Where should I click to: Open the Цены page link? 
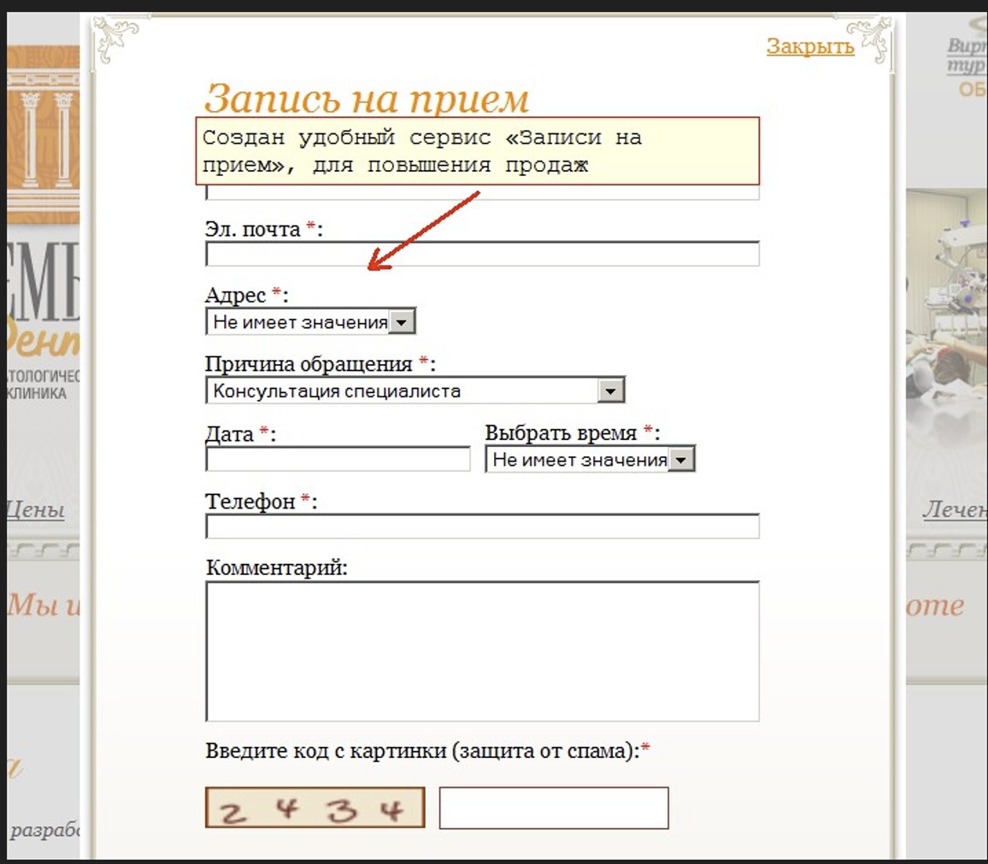[38, 510]
